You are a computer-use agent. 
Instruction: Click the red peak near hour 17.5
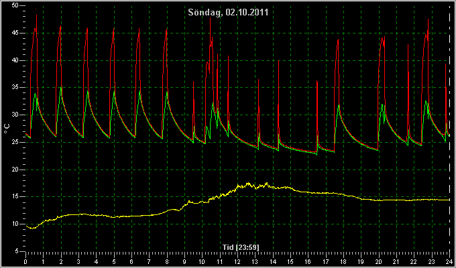pos(338,40)
